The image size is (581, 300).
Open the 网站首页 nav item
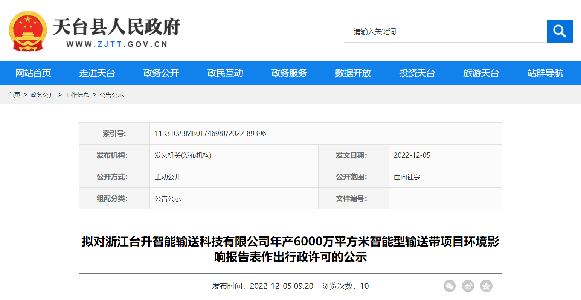point(33,73)
